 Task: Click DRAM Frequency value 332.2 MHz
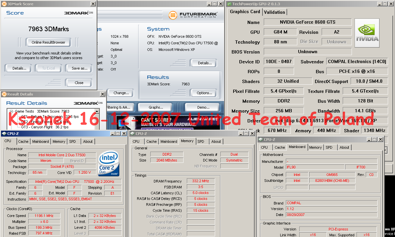(201, 181)
